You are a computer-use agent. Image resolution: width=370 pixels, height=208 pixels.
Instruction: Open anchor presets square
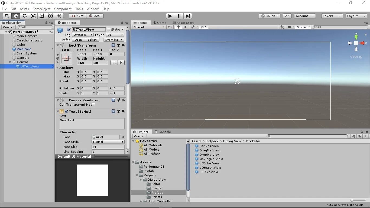coord(66,58)
